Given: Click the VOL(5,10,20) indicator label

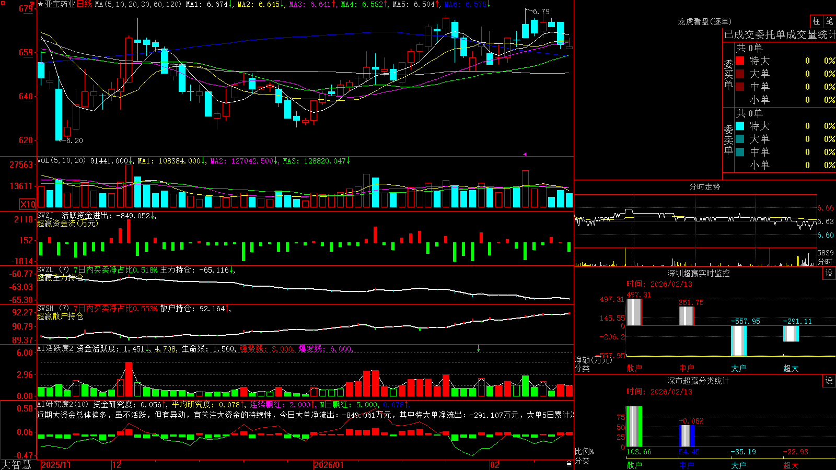Looking at the screenshot, I should coord(61,161).
